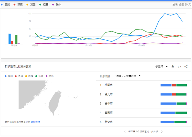Click the average bar chart thumbnail

14,39
